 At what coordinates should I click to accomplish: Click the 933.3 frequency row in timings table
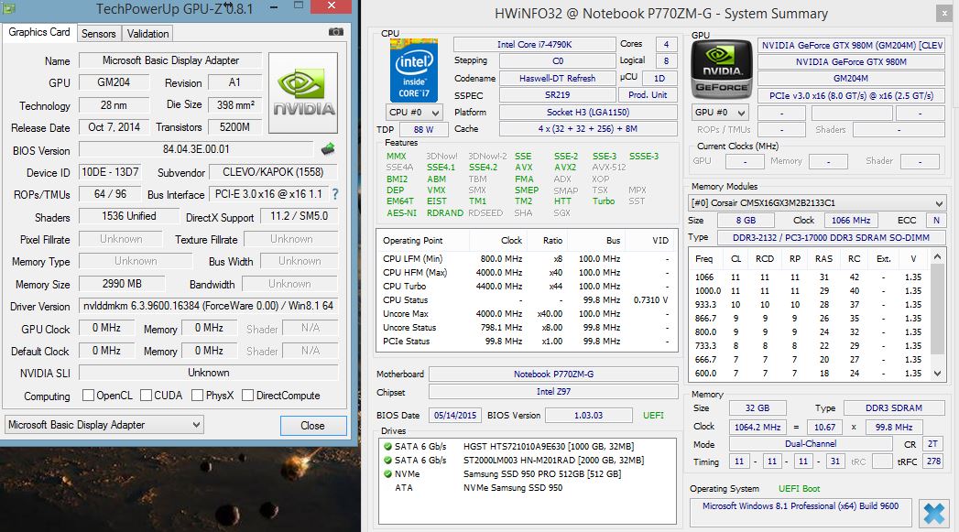click(809, 305)
